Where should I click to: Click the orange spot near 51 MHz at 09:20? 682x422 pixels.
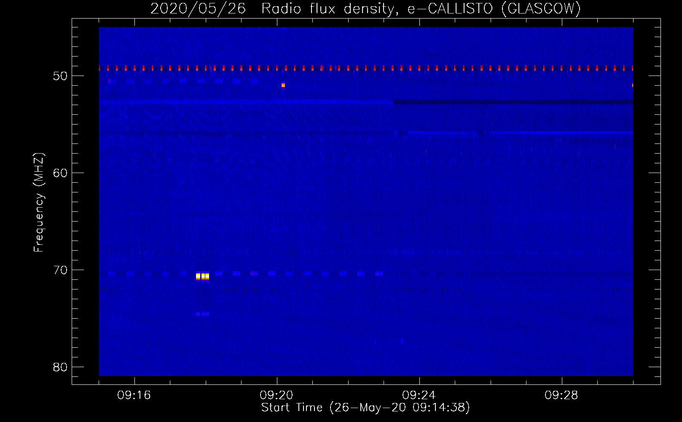(x=283, y=85)
